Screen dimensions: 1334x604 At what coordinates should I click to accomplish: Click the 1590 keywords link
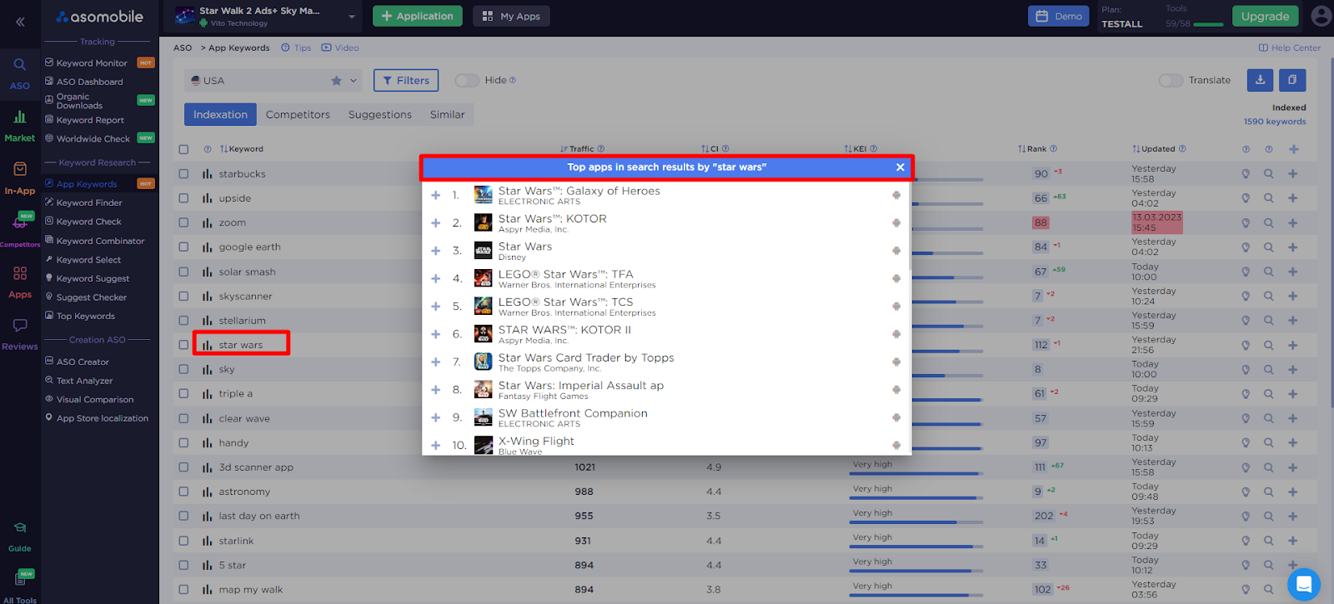1275,122
